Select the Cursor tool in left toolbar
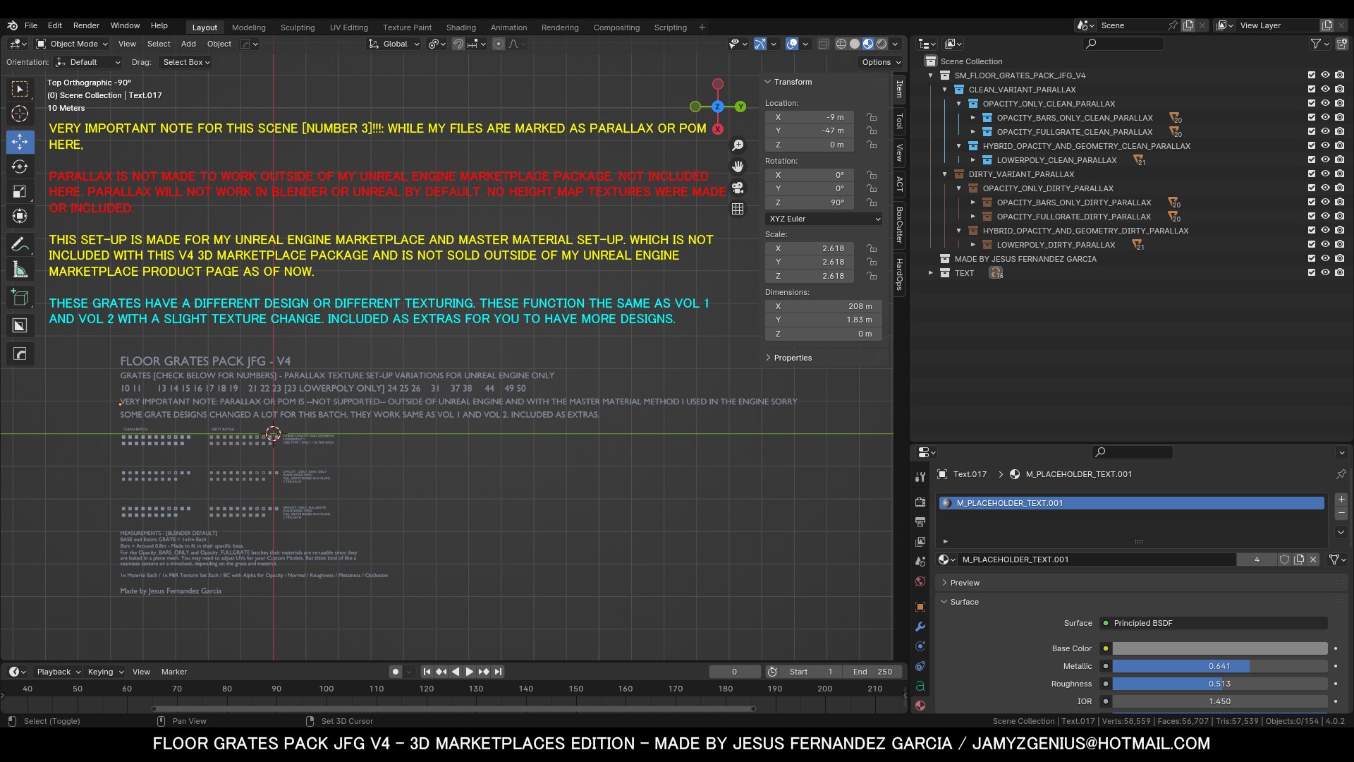The image size is (1354, 762). coord(20,114)
